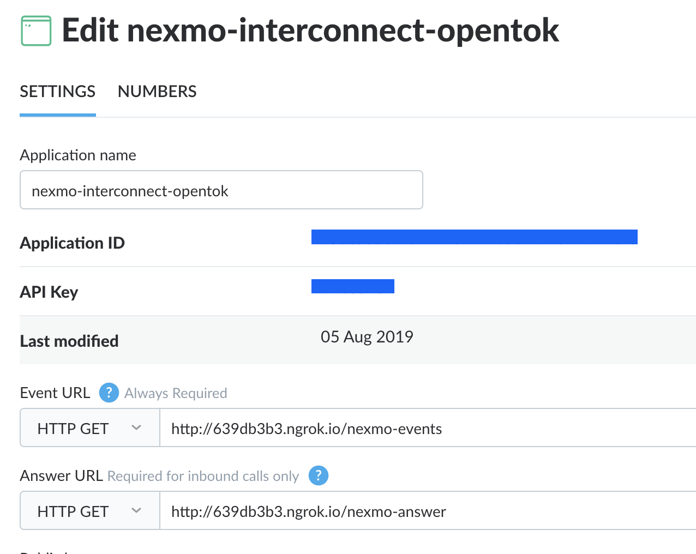Select the SETTINGS tab
This screenshot has width=696, height=554.
click(58, 92)
